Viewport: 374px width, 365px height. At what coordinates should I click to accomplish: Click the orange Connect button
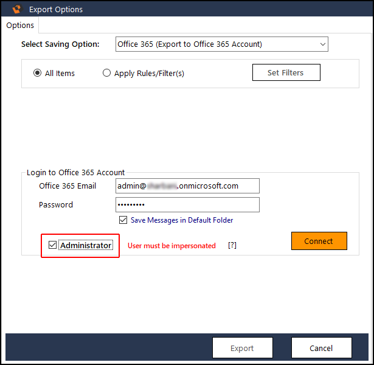tap(319, 241)
